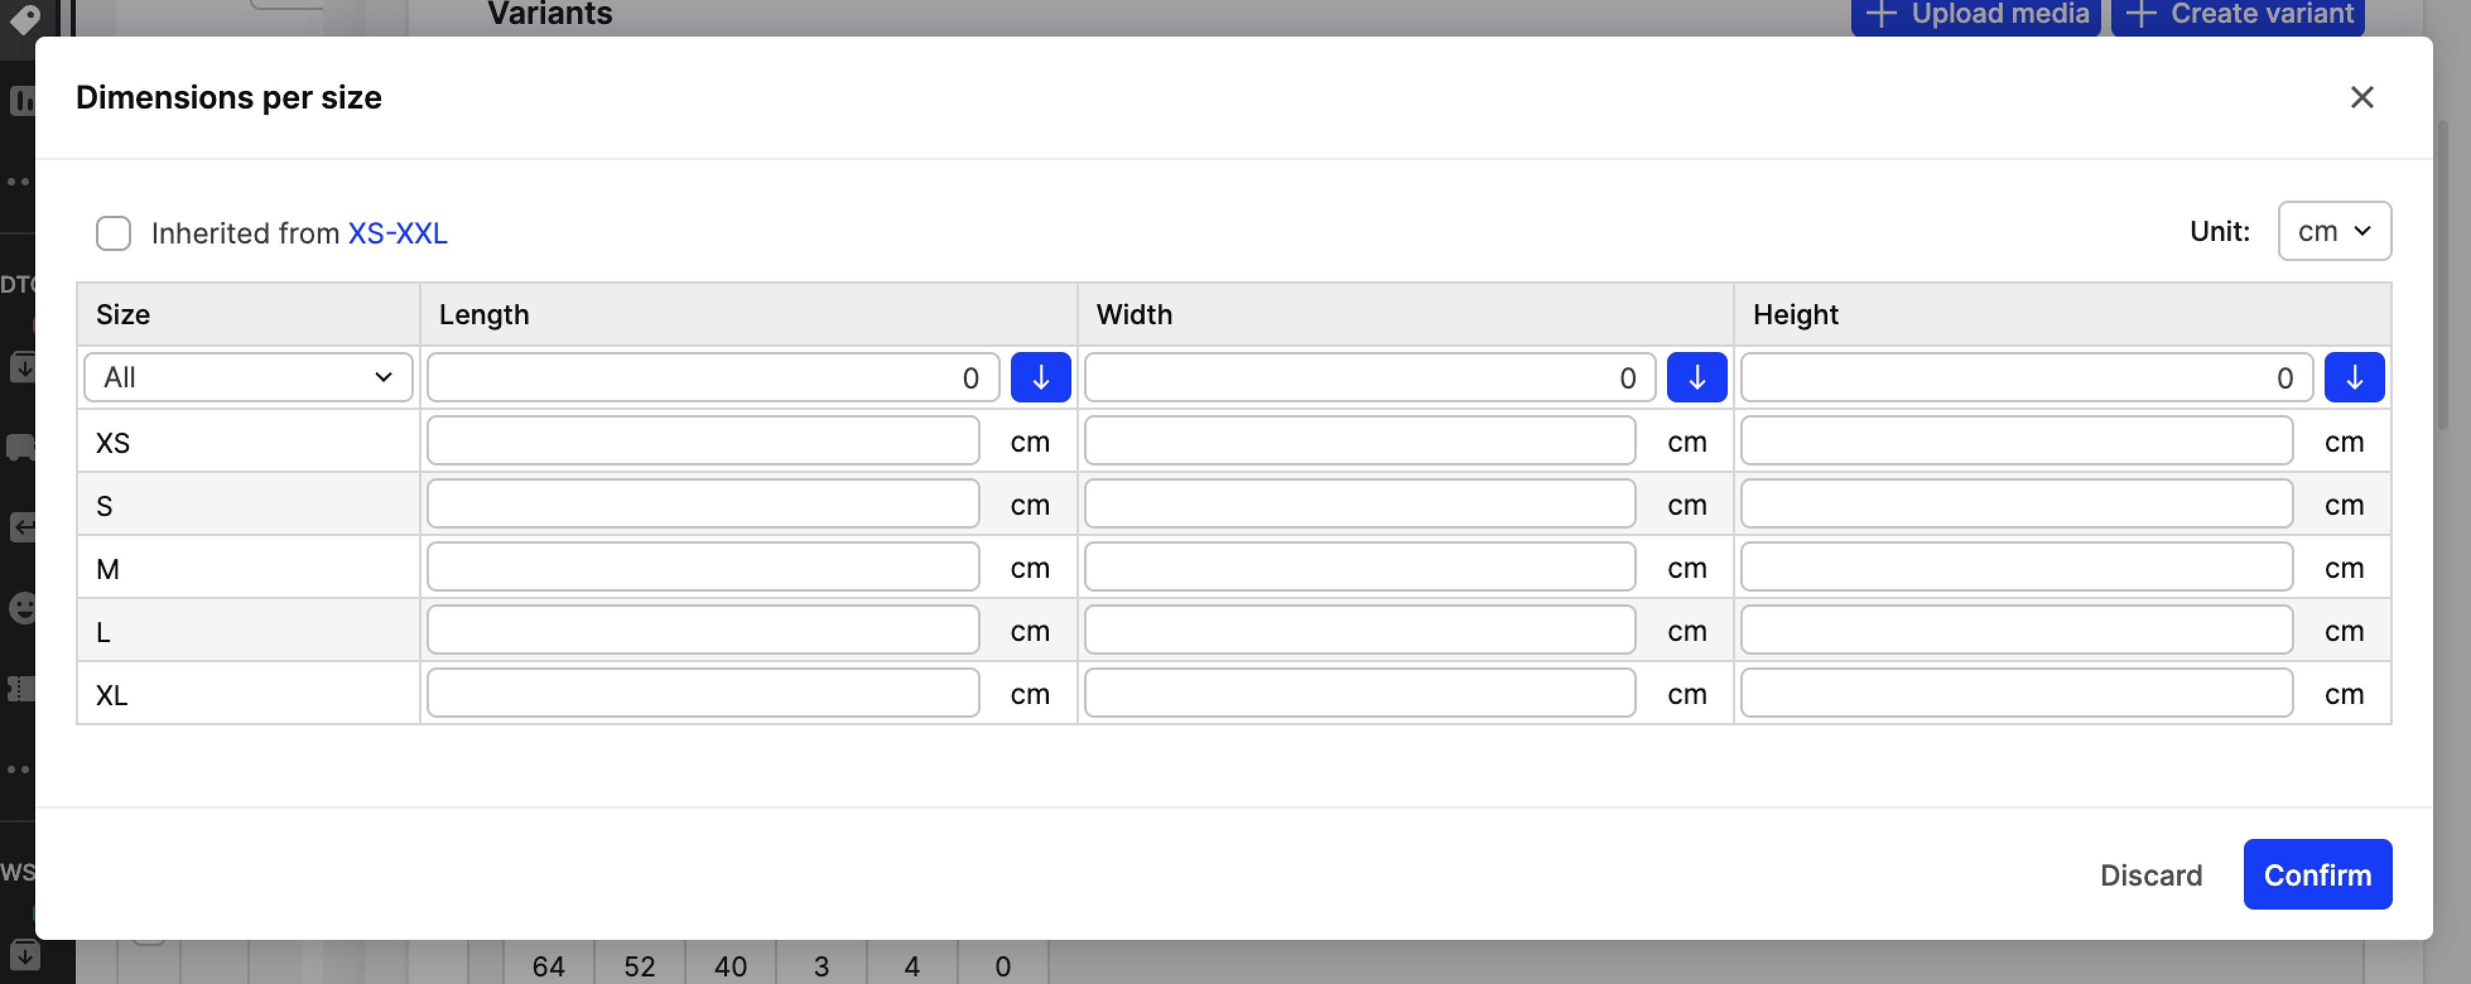Click the L Length input field

point(703,630)
